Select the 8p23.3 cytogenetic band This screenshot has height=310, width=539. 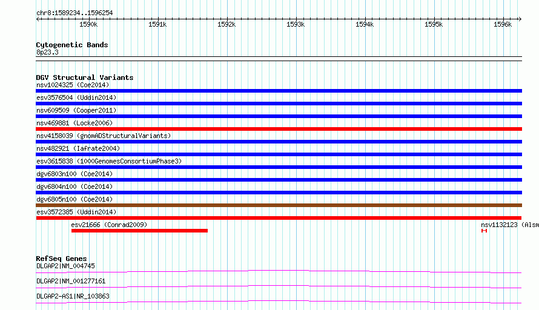point(279,59)
